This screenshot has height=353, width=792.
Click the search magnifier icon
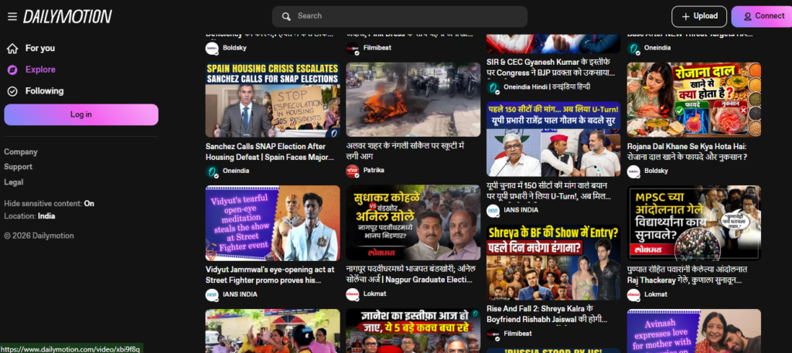click(x=286, y=17)
